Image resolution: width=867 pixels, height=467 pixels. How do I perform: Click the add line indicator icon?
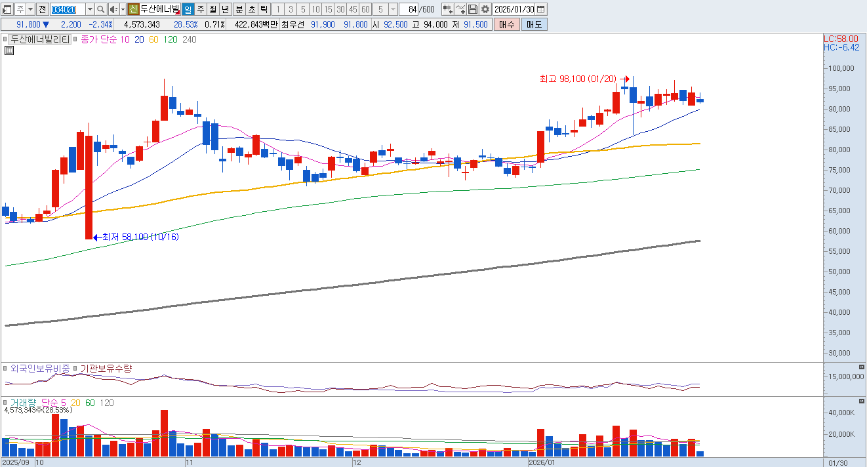tap(460, 9)
